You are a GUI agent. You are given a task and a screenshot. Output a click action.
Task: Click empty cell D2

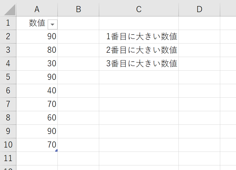tap(199, 37)
